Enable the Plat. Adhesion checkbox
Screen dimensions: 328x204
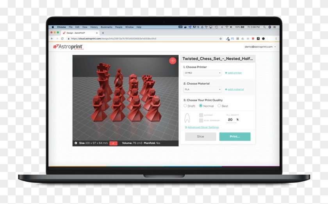pos(201,120)
